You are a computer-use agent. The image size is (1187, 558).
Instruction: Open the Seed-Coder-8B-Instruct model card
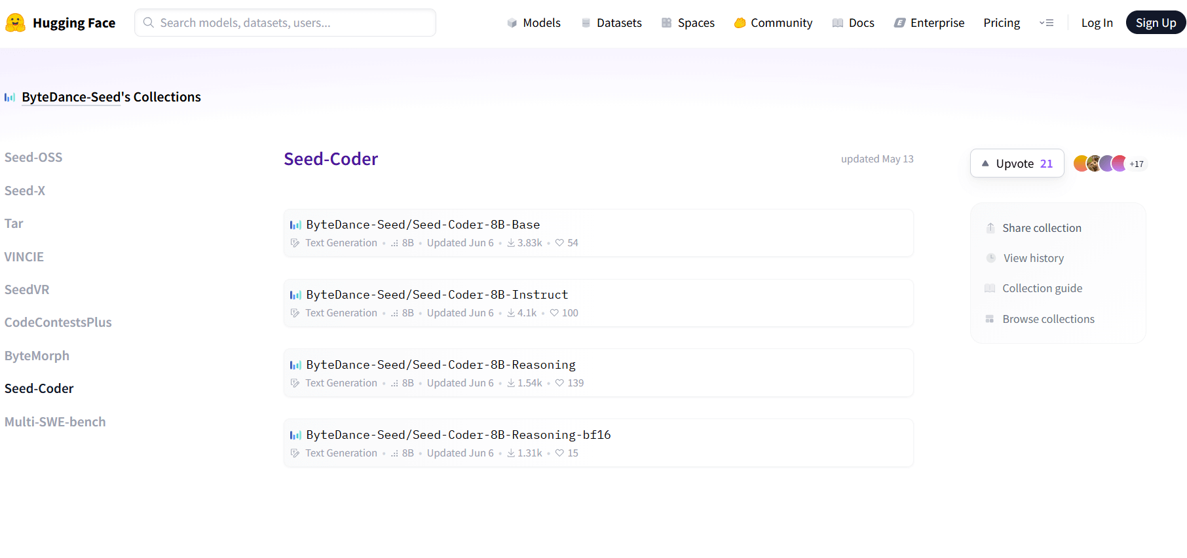(x=437, y=295)
